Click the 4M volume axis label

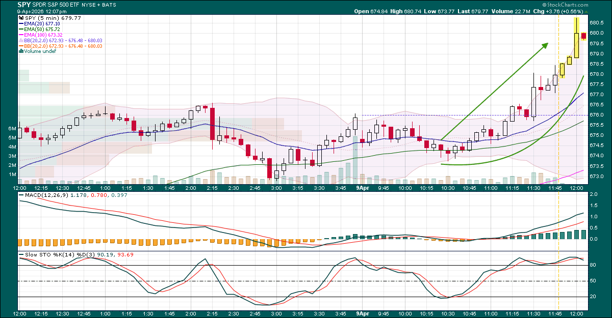(13, 147)
